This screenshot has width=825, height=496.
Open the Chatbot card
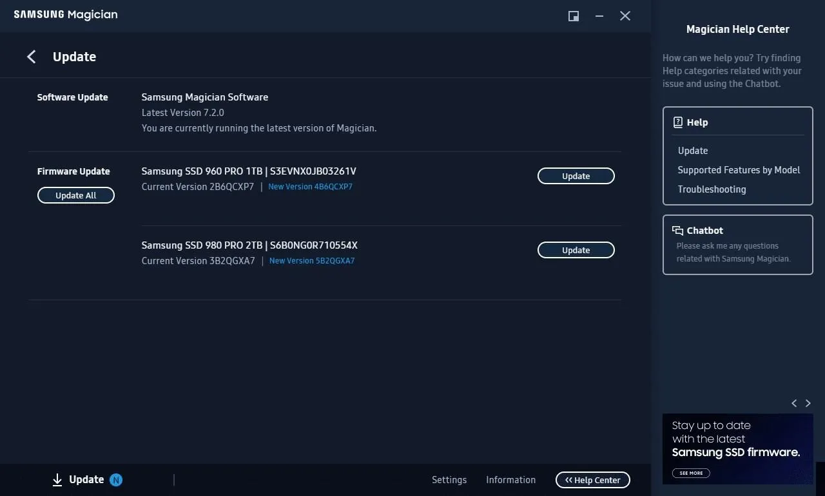738,245
